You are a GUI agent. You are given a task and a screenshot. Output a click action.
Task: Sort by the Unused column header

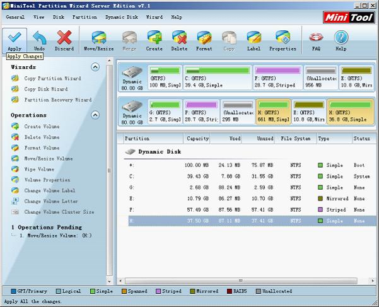point(258,139)
